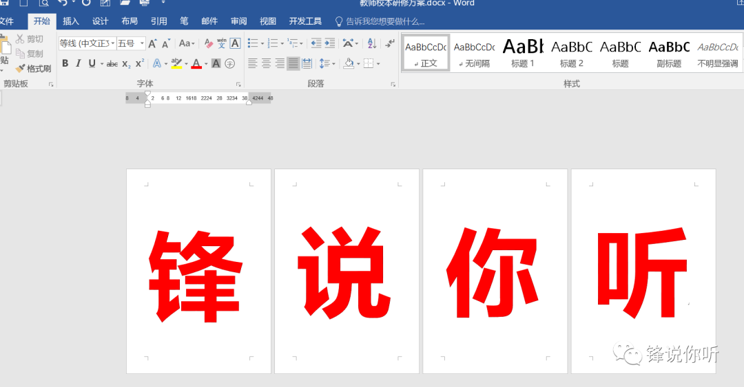Toggle Italic formatting
Image resolution: width=744 pixels, height=387 pixels.
(79, 63)
